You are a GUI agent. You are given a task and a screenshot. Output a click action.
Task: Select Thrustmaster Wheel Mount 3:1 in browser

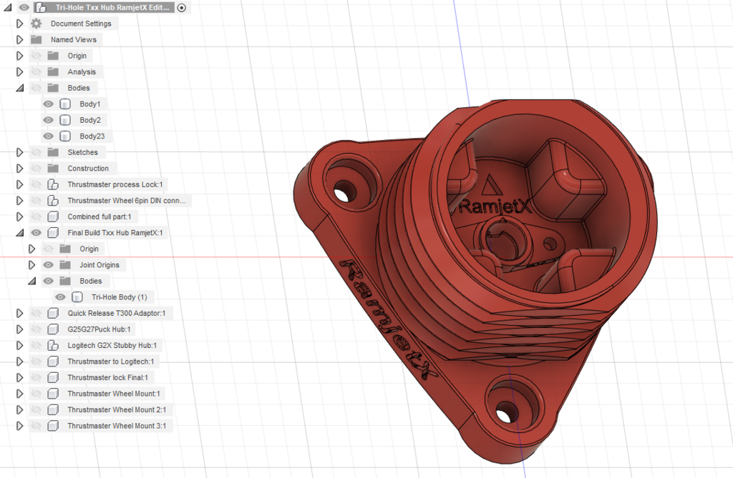click(117, 426)
